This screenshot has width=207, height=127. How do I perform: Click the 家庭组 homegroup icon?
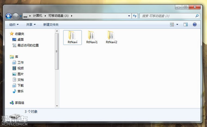(12, 103)
